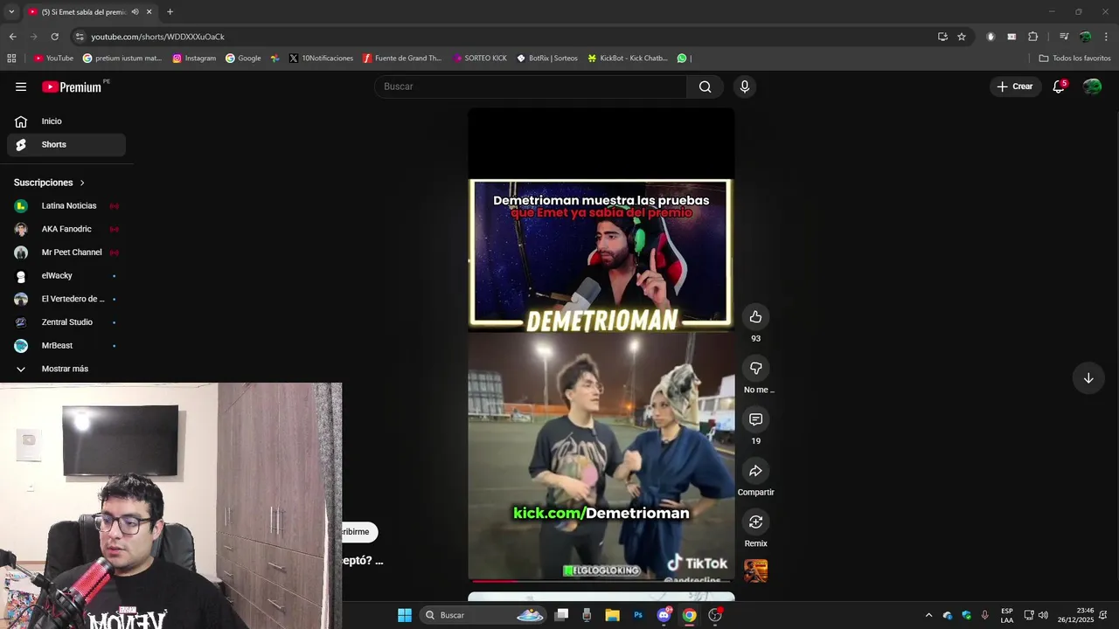
Task: Open Chrome three-dot menu
Action: point(1106,37)
